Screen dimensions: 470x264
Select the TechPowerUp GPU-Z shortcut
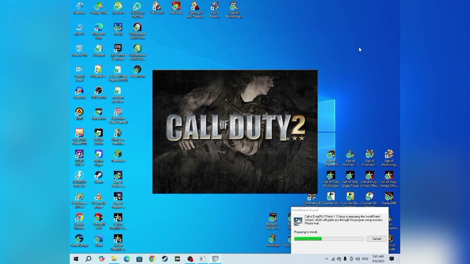pyautogui.click(x=79, y=201)
